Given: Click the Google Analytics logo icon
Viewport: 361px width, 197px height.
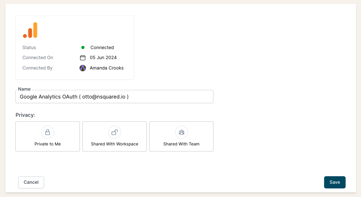Looking at the screenshot, I should tap(30, 30).
